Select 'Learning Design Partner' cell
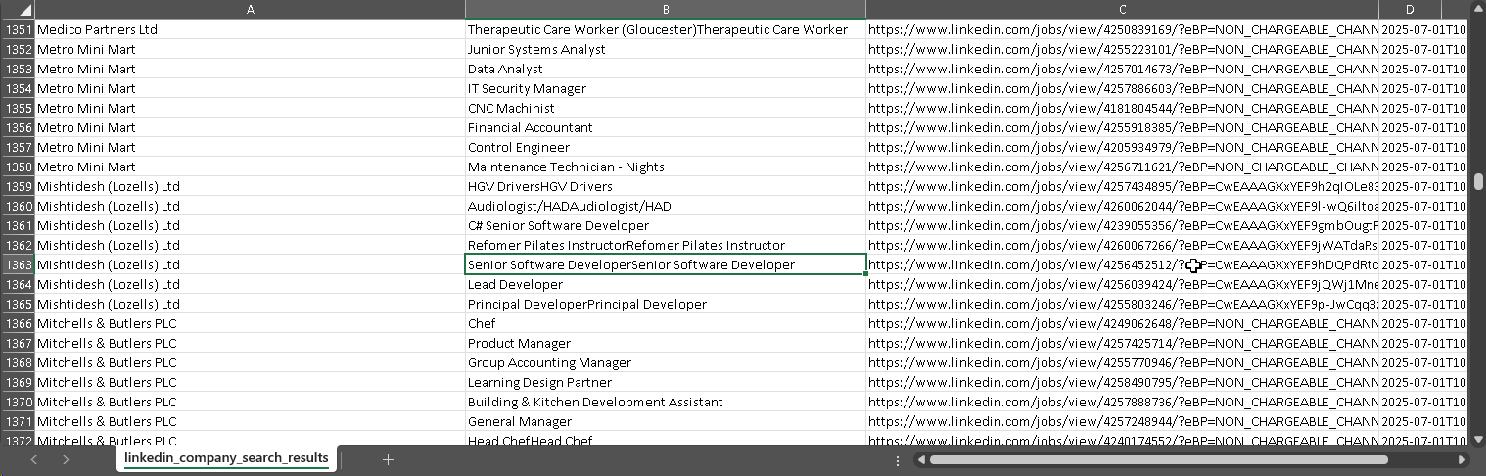 pos(666,382)
